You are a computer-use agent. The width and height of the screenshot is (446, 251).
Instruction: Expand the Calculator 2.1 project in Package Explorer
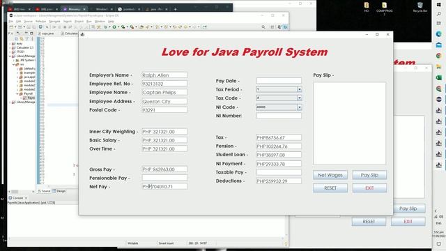point(10,48)
